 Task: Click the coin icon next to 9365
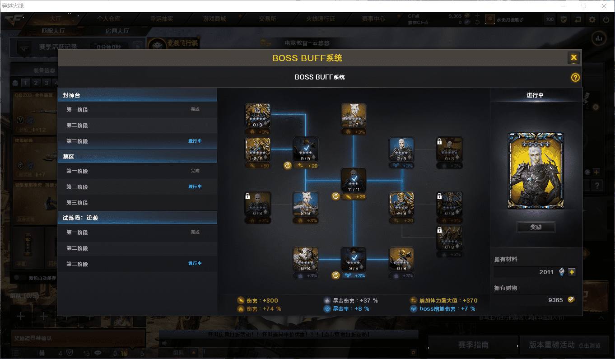click(571, 299)
